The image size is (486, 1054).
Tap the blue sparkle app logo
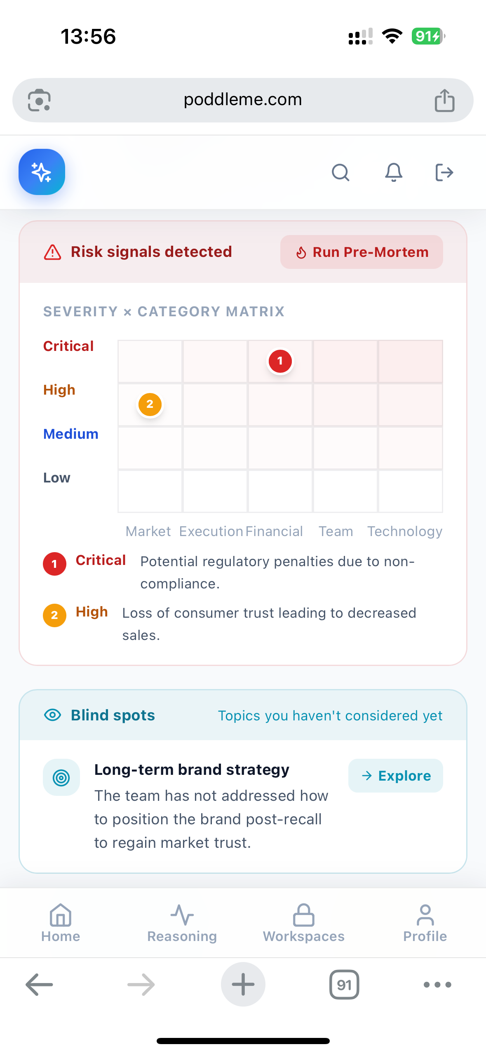point(42,172)
